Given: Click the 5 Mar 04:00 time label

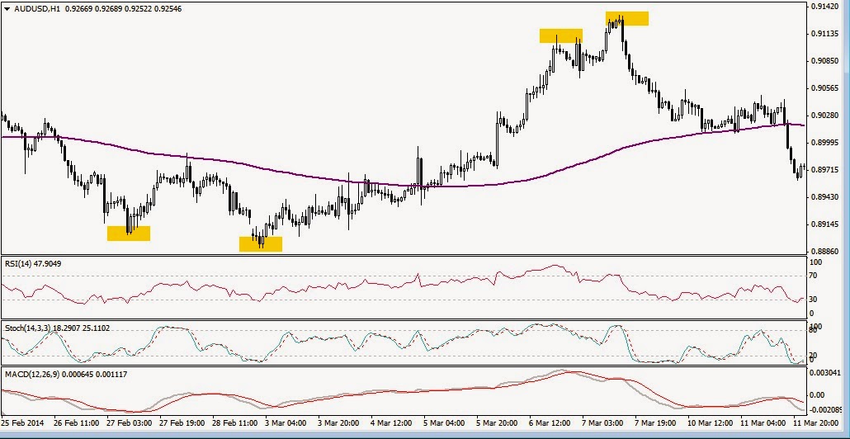Looking at the screenshot, I should coord(446,422).
